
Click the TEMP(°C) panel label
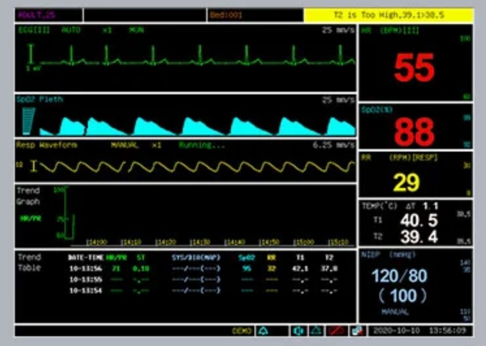point(380,206)
